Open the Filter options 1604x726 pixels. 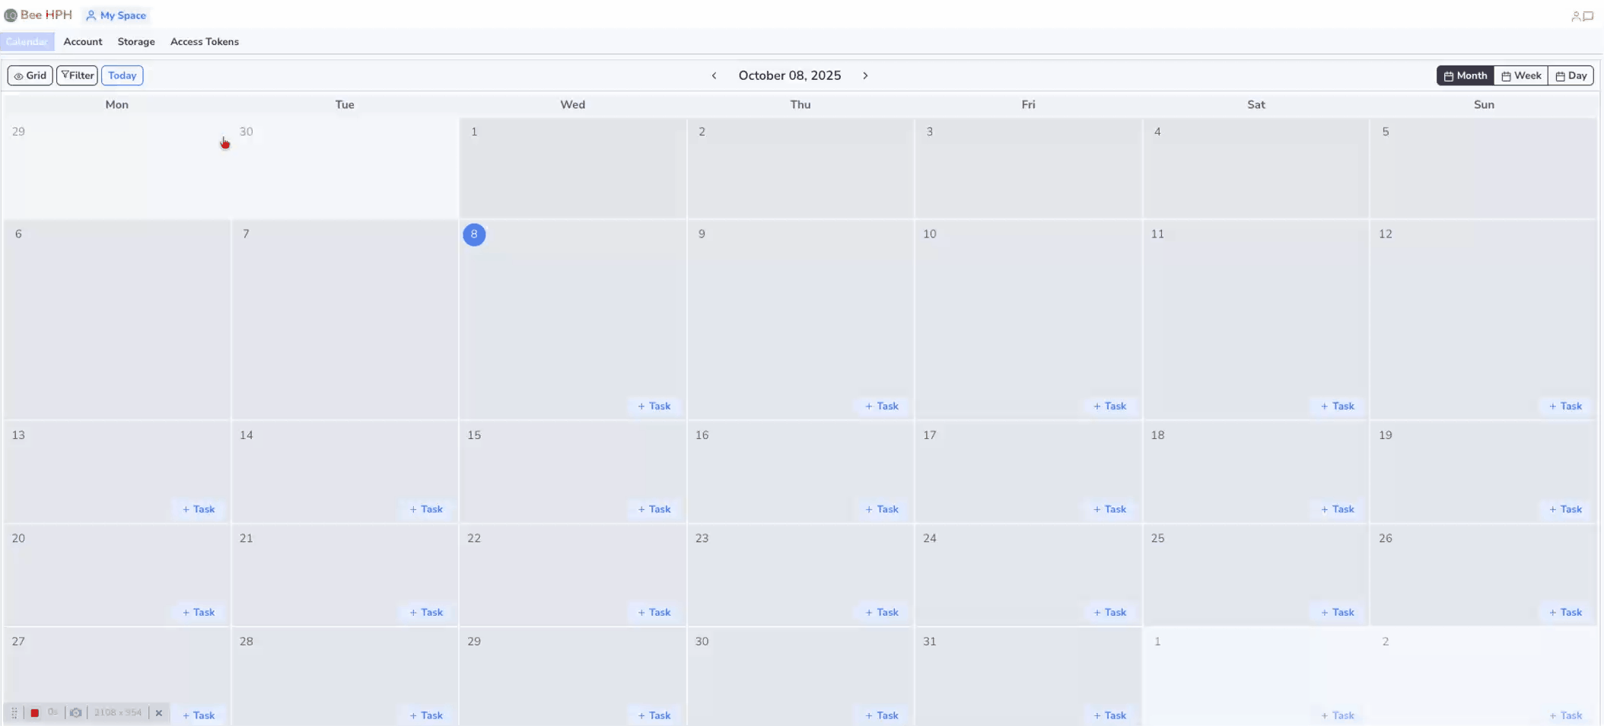[x=77, y=75]
